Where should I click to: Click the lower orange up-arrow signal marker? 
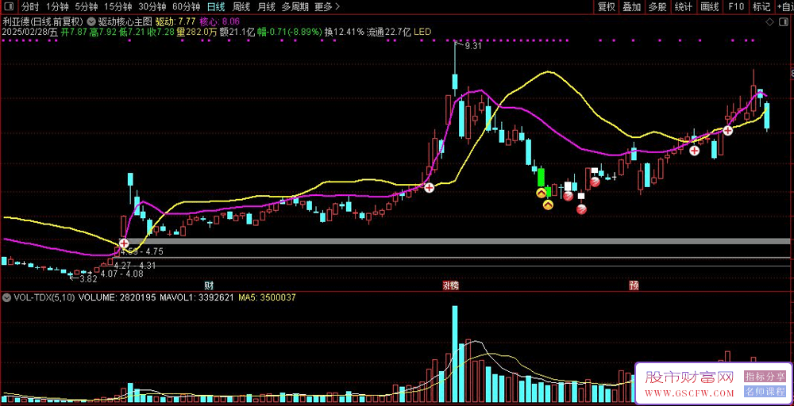548,205
